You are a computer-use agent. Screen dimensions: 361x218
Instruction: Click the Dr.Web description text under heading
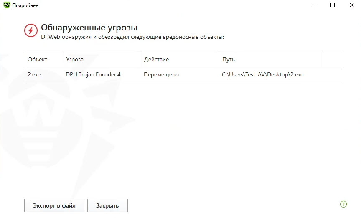132,37
